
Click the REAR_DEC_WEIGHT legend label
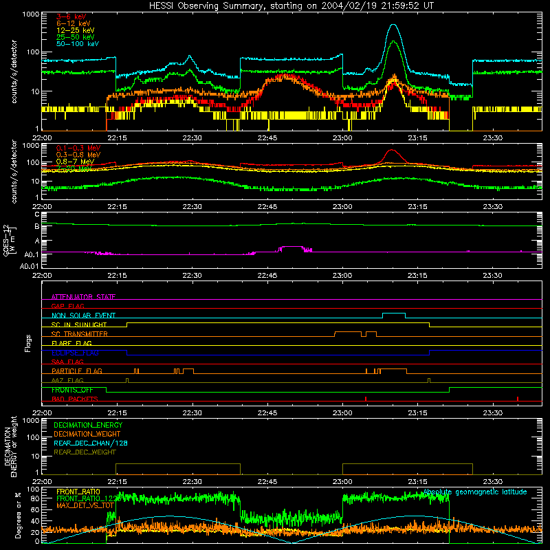coord(85,452)
